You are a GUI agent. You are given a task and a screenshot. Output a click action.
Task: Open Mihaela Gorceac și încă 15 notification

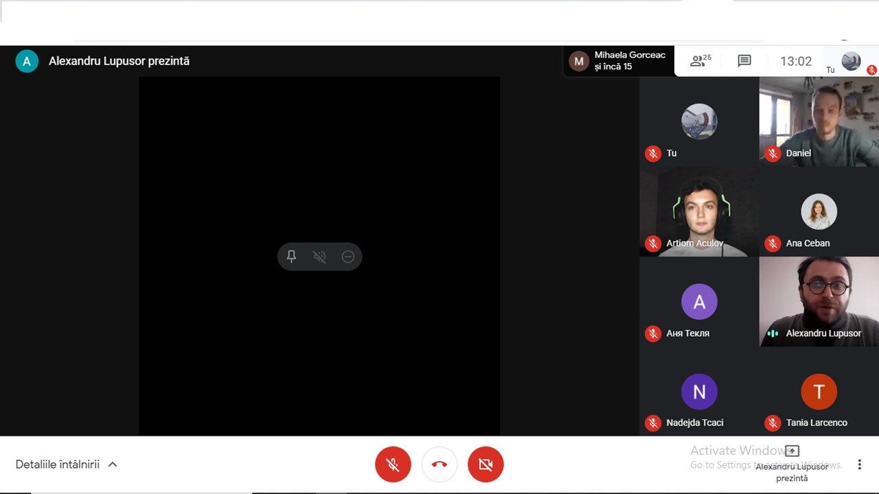(x=619, y=61)
